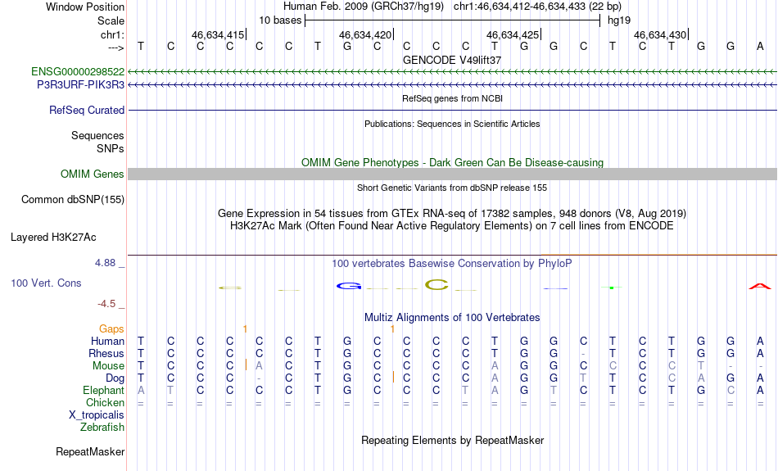The width and height of the screenshot is (778, 471).
Task: Click the 46,634,420 position tick label
Action: tap(364, 34)
